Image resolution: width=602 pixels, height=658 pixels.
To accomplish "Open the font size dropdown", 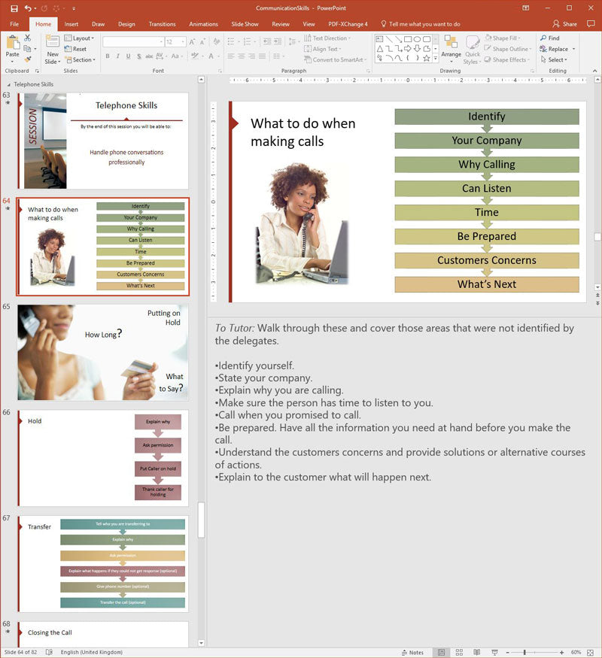I will (183, 42).
